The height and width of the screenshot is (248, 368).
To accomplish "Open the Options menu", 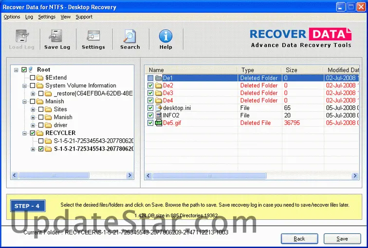I will tap(12, 17).
